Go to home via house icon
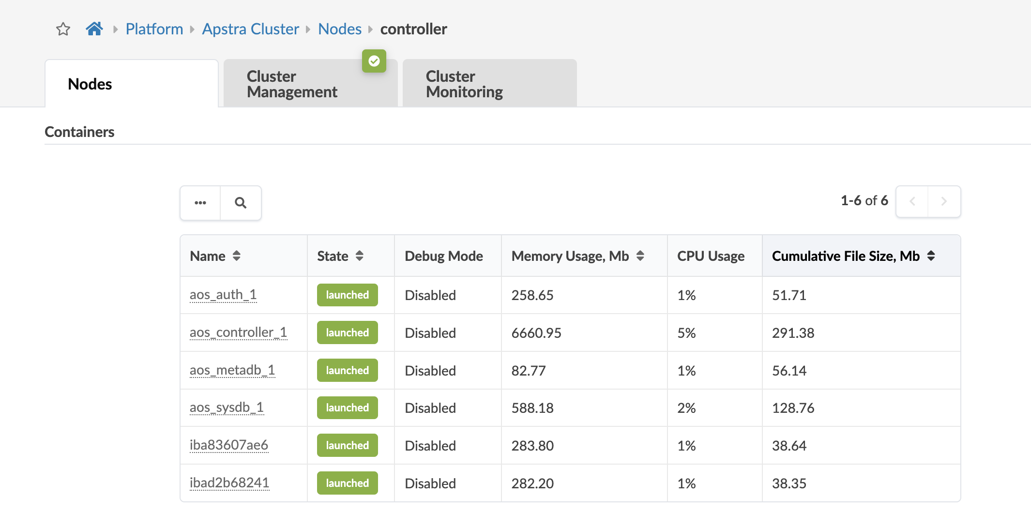This screenshot has width=1031, height=513. tap(94, 29)
